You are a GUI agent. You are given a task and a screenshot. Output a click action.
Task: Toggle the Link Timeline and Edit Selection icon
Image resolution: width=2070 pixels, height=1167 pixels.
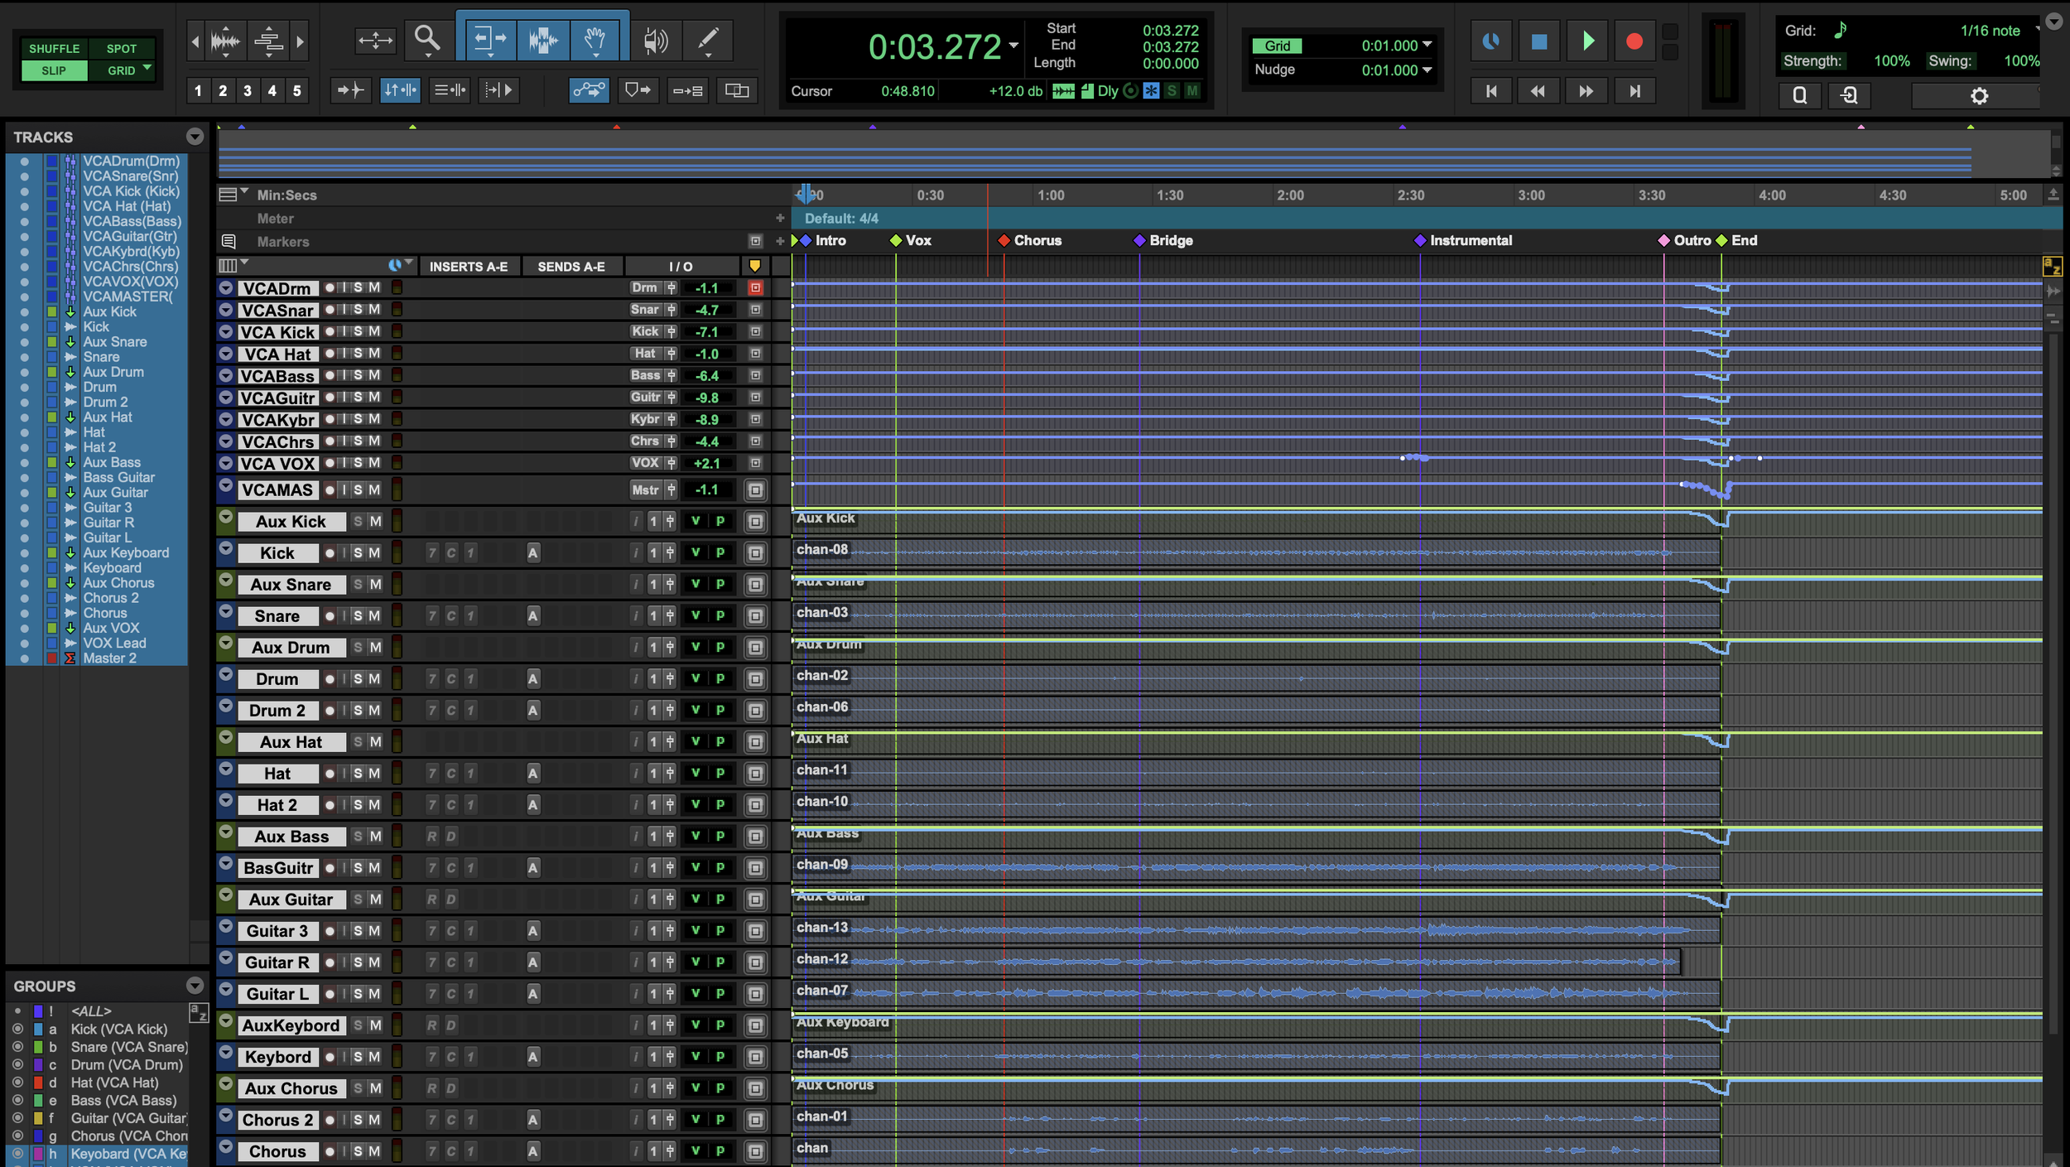coord(400,89)
